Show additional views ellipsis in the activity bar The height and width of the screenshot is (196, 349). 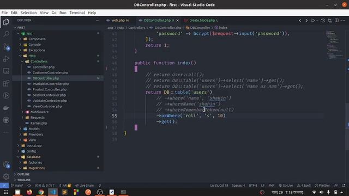click(x=6, y=132)
